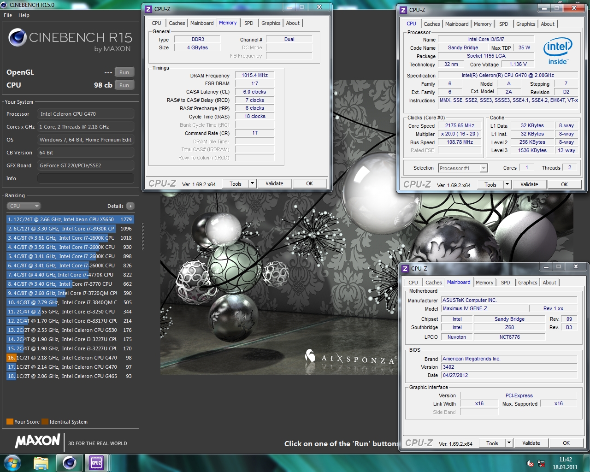Click the Multiplier value x 20.0
The image size is (590, 472).
[x=460, y=134]
